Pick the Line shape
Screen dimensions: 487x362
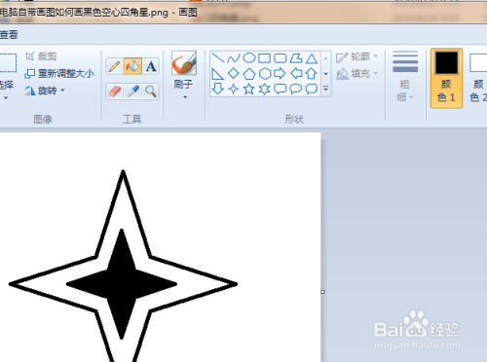coord(217,58)
